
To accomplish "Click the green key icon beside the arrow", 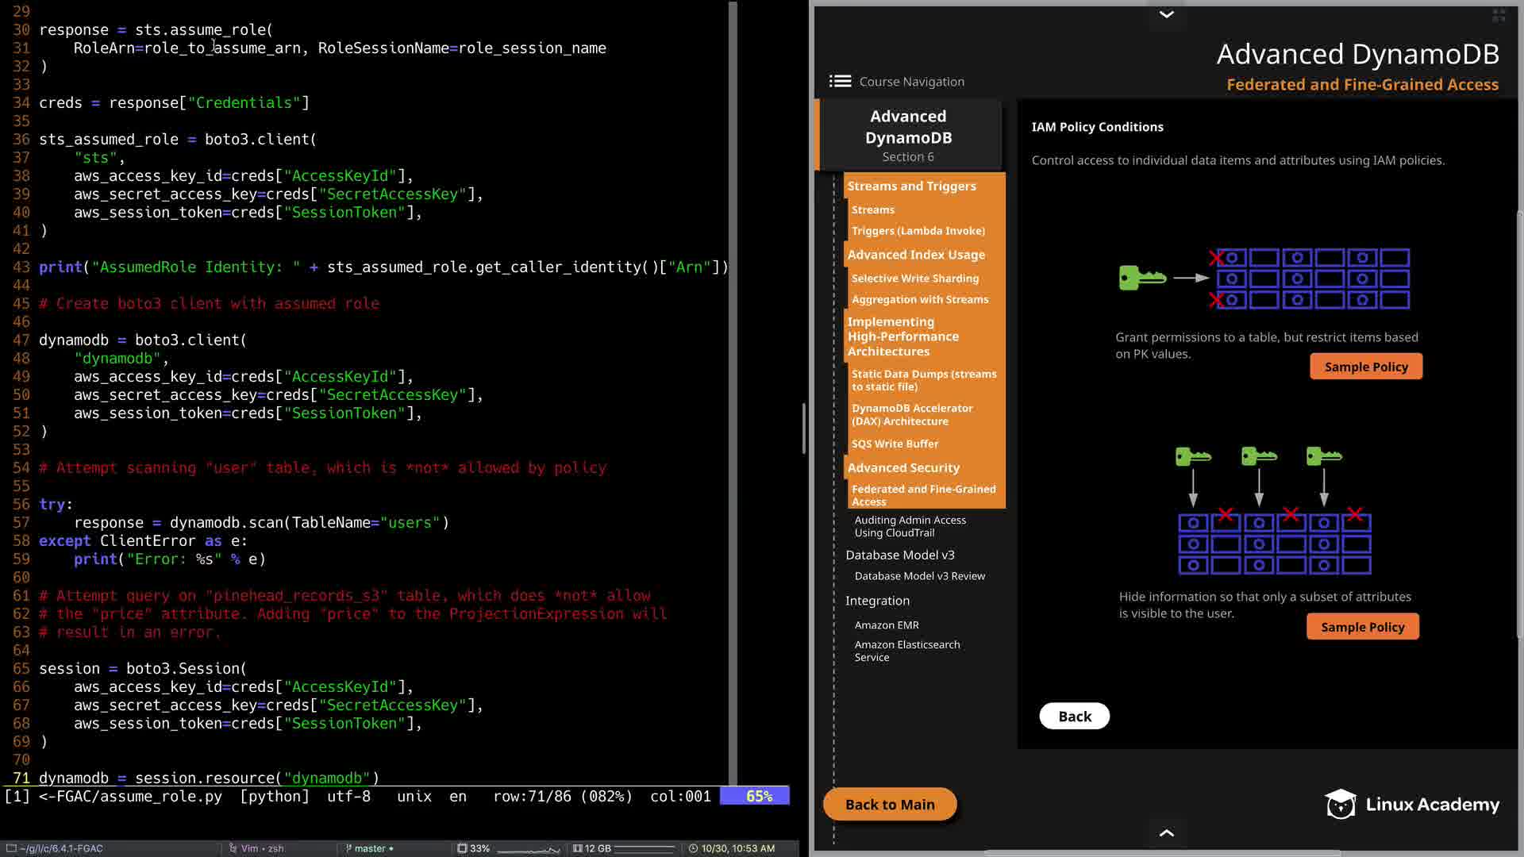I will (1141, 278).
